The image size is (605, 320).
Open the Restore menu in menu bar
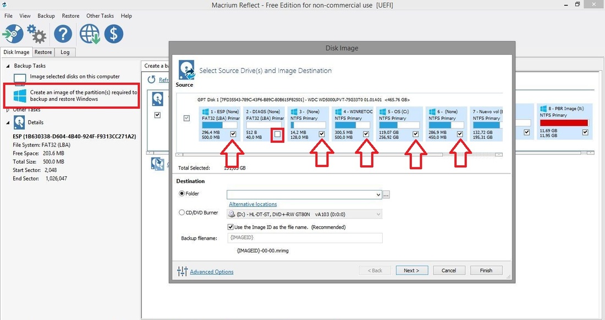click(70, 16)
